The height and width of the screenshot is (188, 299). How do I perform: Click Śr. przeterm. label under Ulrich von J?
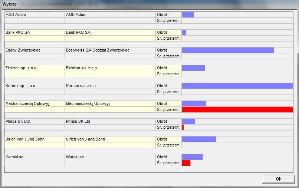pos(168,145)
